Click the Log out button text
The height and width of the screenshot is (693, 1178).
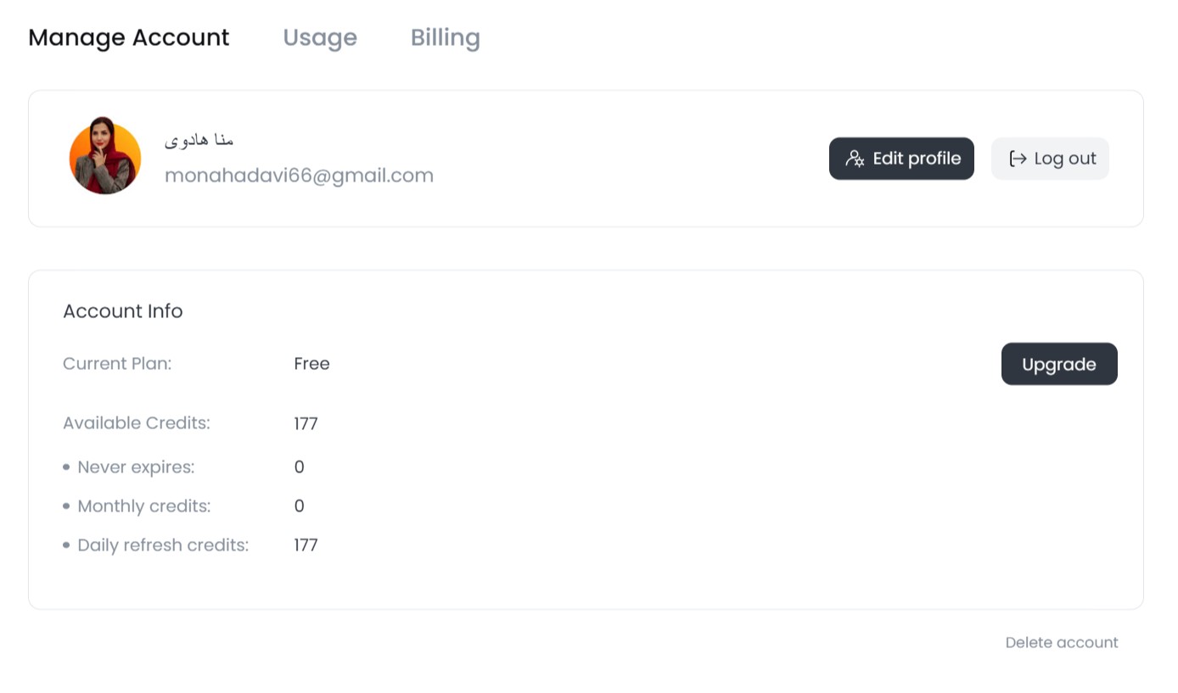tap(1065, 159)
